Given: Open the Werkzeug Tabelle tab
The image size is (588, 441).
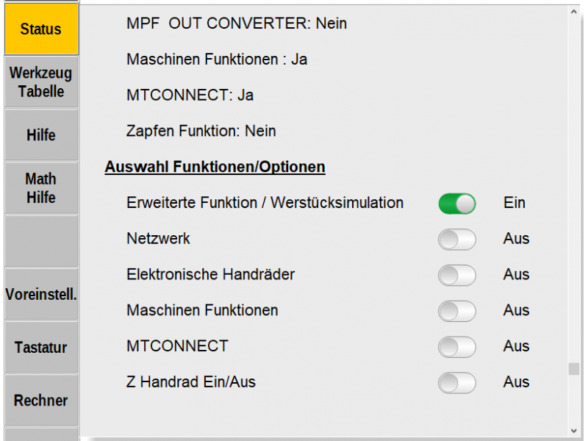Looking at the screenshot, I should [x=40, y=81].
